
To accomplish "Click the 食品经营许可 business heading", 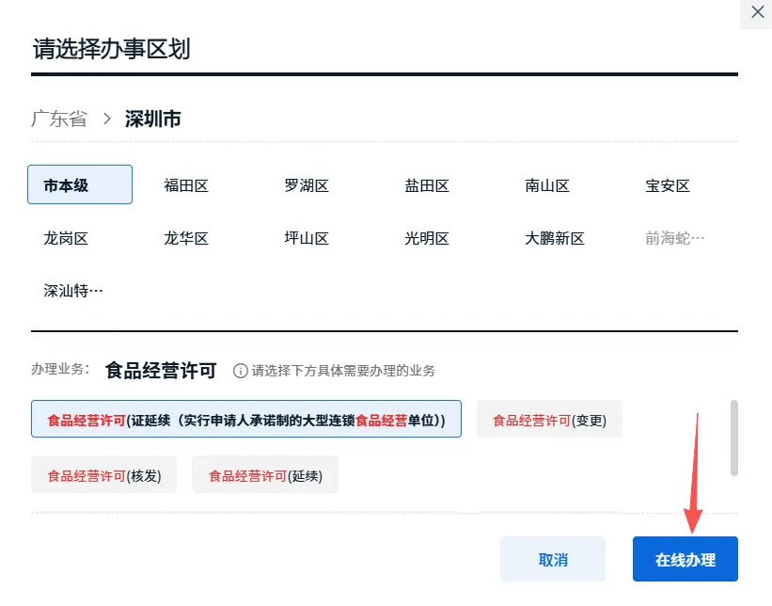I will 161,371.
